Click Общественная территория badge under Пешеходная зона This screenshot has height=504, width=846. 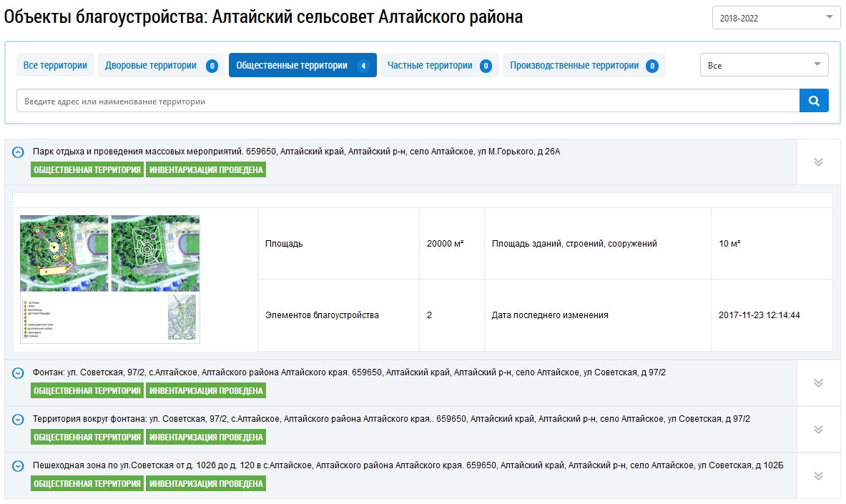[x=87, y=483]
